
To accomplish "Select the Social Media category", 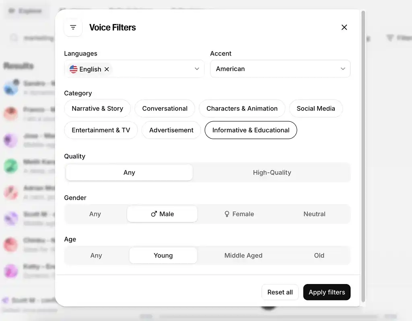I will point(315,108).
